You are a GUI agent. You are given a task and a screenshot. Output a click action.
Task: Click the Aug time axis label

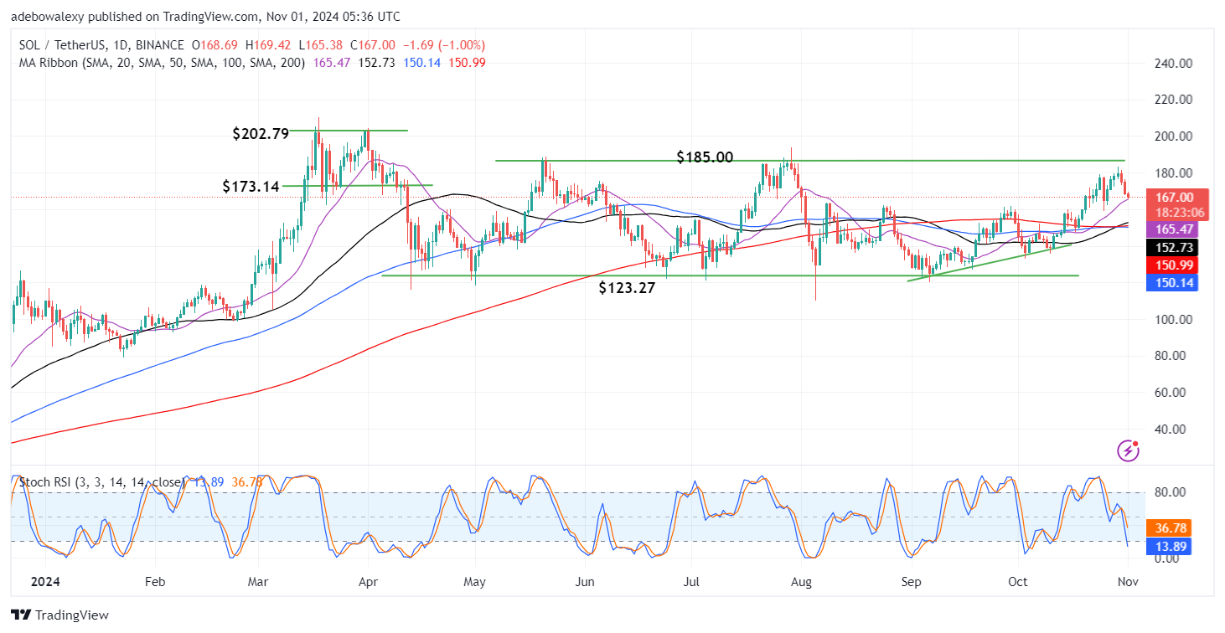803,580
